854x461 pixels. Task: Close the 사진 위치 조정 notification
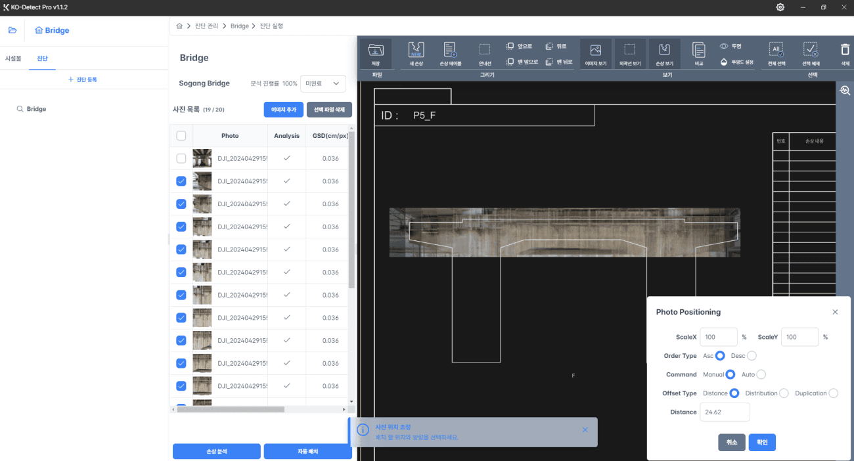(x=585, y=429)
